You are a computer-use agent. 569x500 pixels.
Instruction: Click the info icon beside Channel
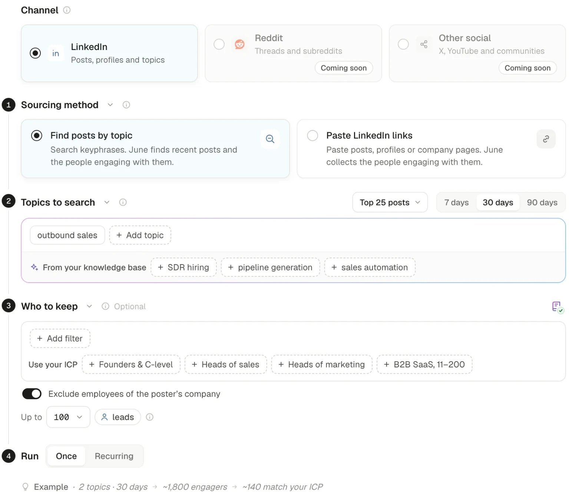point(67,10)
